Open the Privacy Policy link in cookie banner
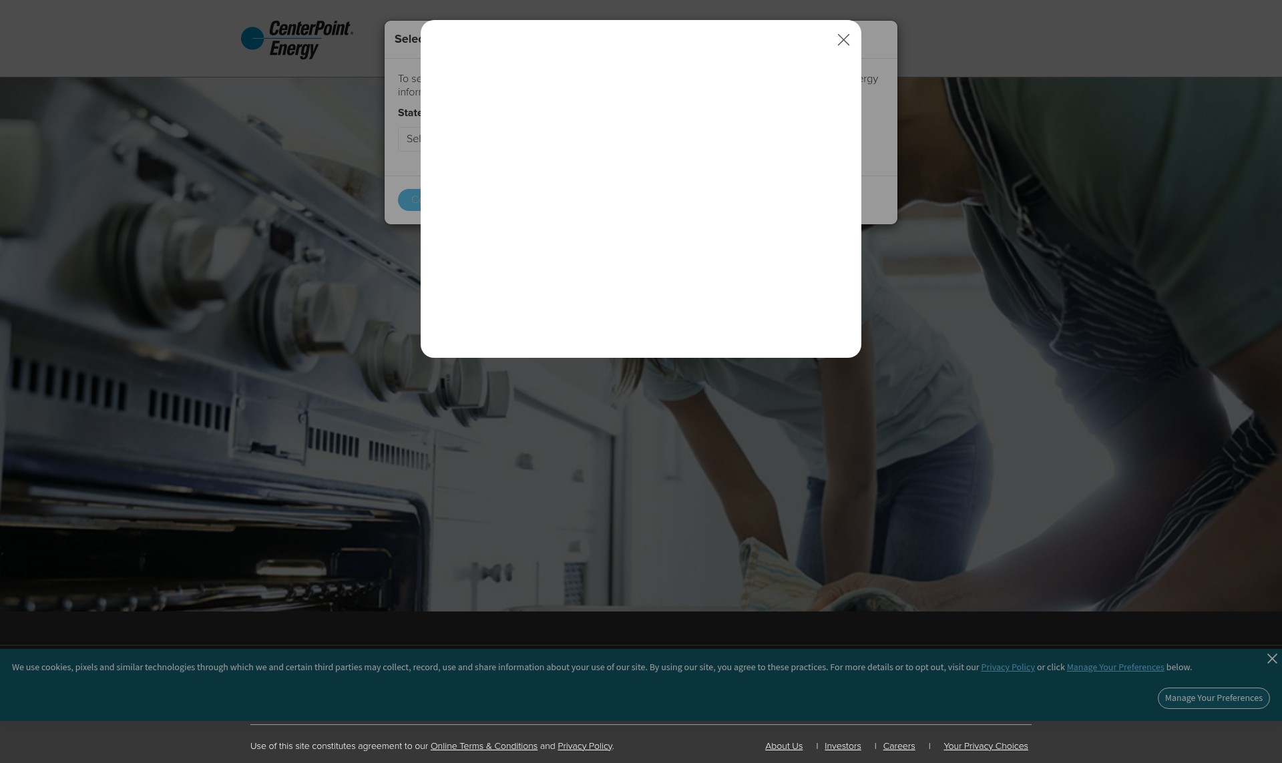Viewport: 1282px width, 763px height. (1008, 668)
